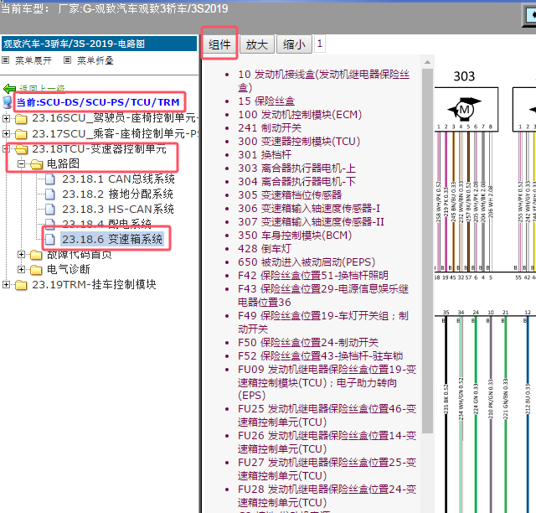The image size is (536, 513).
Task: Open 23.18.1 CAN总线系统 diagram
Action: click(x=118, y=179)
